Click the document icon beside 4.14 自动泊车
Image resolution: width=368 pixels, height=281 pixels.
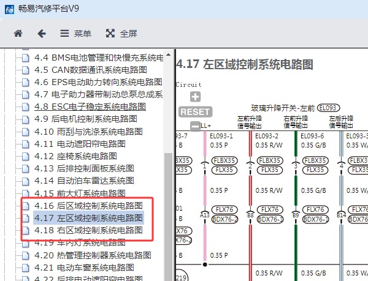pyautogui.click(x=26, y=181)
